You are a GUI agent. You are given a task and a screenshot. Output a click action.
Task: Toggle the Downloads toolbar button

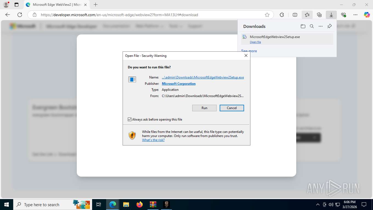[x=331, y=15]
